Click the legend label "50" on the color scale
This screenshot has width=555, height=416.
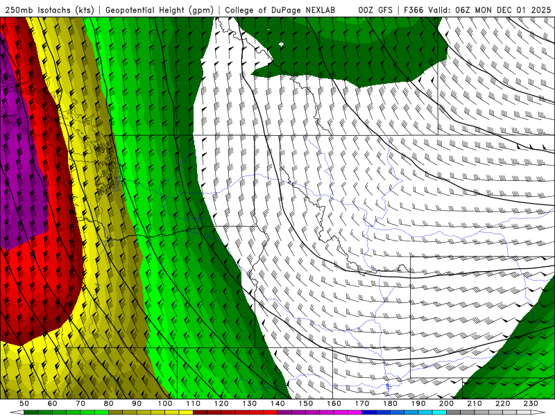24,404
